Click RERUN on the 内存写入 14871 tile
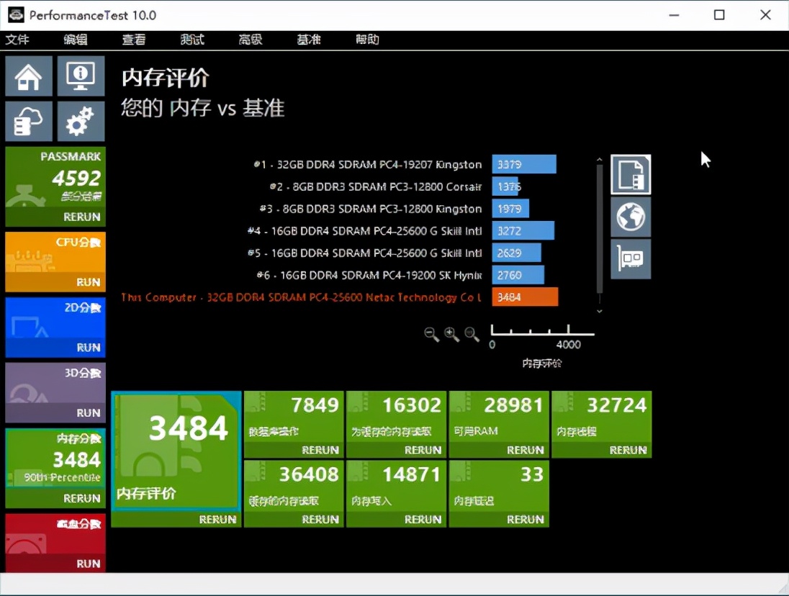This screenshot has height=596, width=789. [423, 519]
